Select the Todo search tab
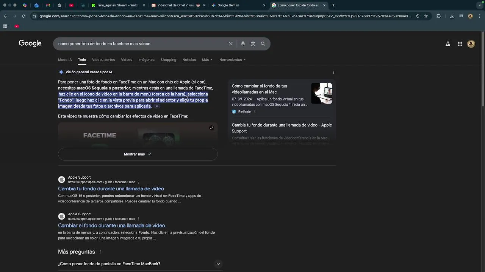The height and width of the screenshot is (272, 485). coord(82,60)
